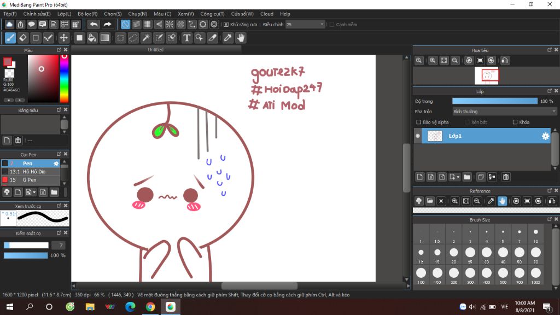
Task: Expand add-layer-type dropdown arrow
Action: click(458, 177)
